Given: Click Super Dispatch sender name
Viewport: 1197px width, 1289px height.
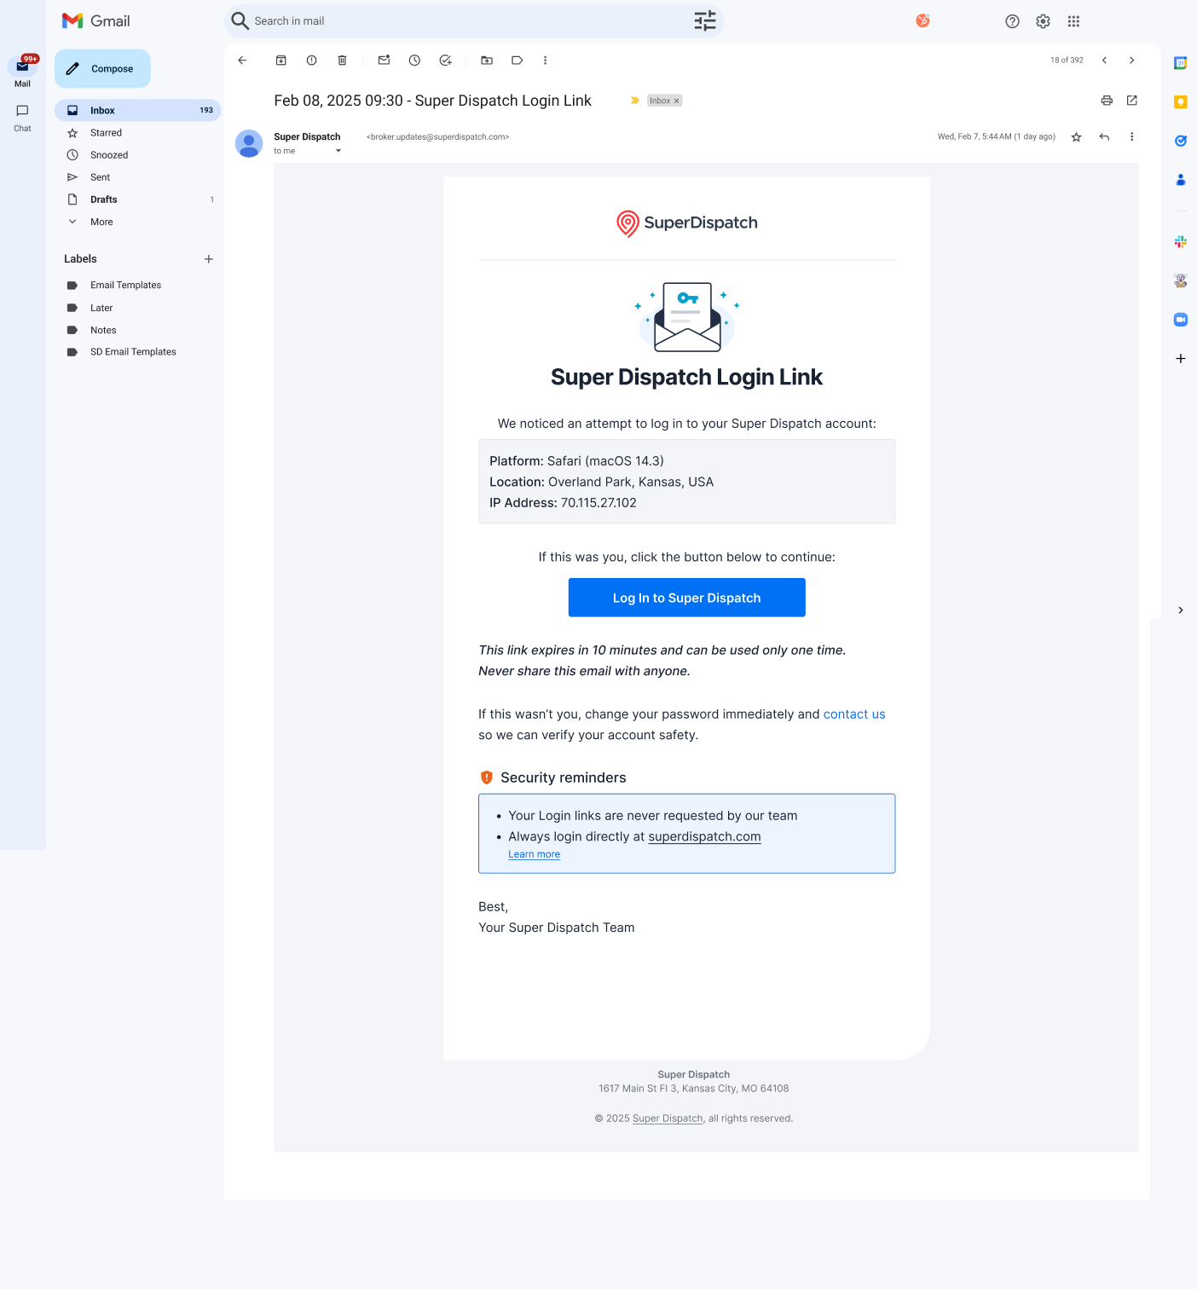Looking at the screenshot, I should pyautogui.click(x=307, y=136).
